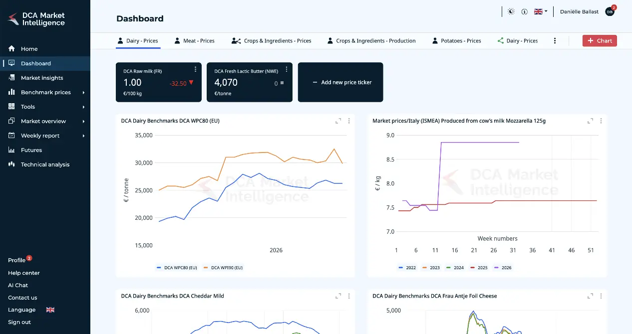Click the DCA Raw milk (FR) ticker card

point(159,82)
